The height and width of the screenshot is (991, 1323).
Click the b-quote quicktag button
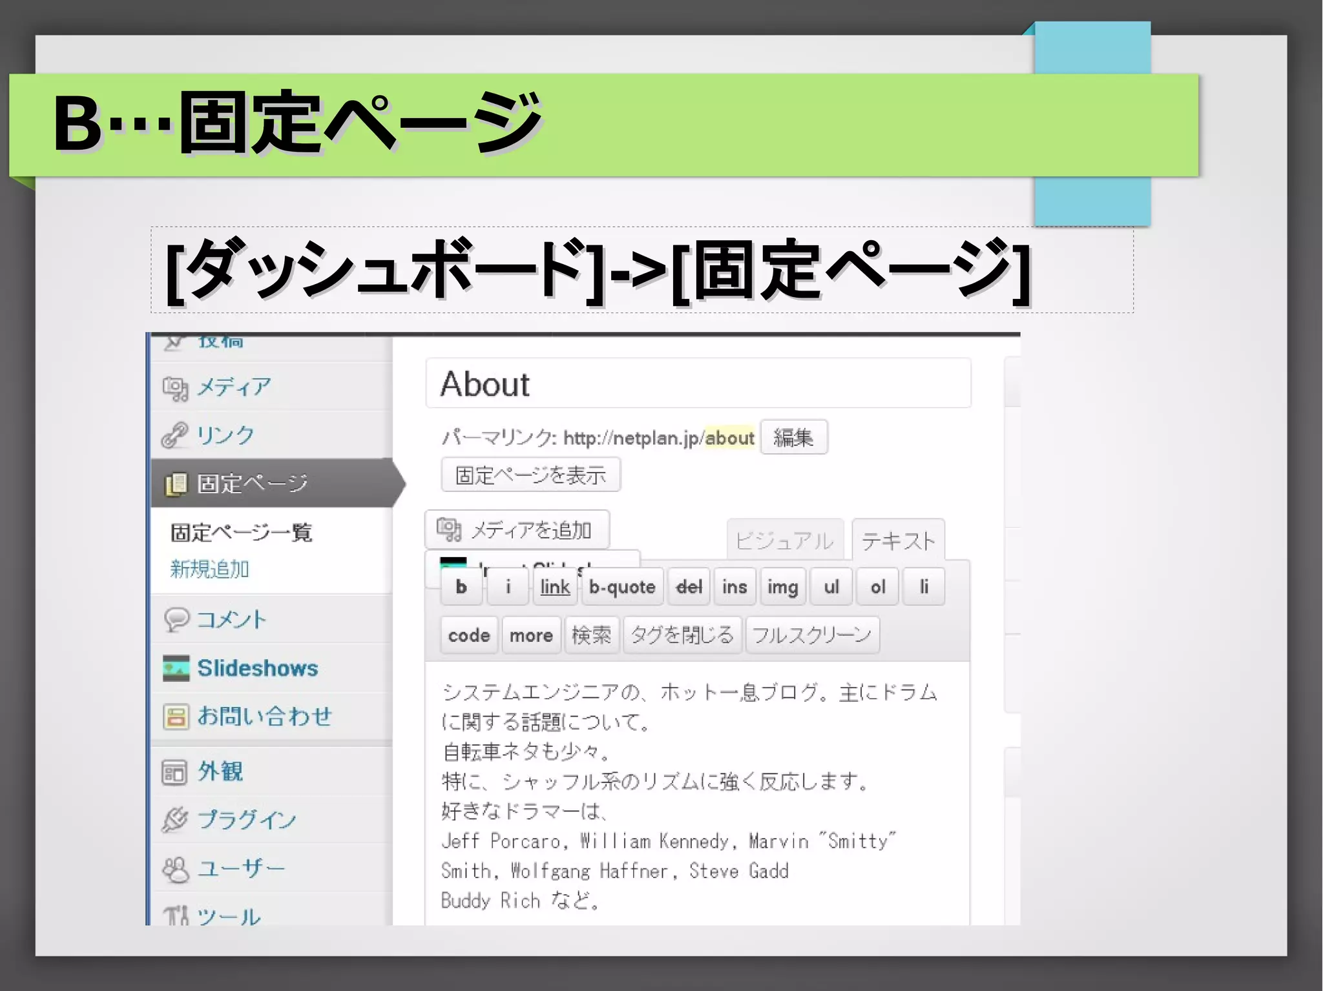tap(622, 587)
